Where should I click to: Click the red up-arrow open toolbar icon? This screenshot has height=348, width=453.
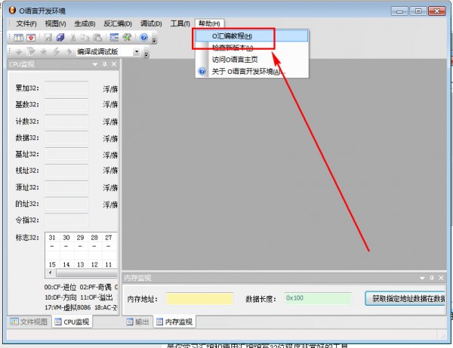(x=31, y=38)
